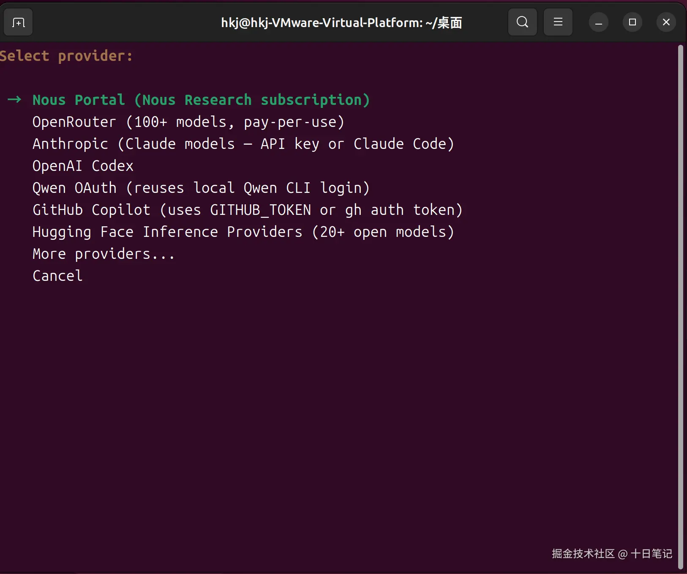Expand the More providers... entry
The image size is (687, 574).
[104, 254]
